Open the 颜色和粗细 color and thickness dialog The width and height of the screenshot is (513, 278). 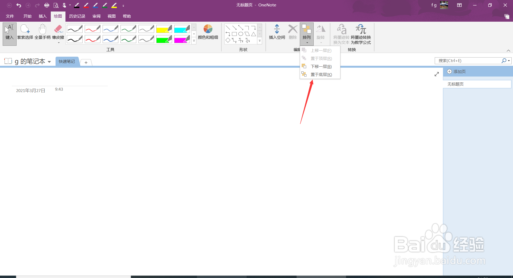click(x=208, y=32)
